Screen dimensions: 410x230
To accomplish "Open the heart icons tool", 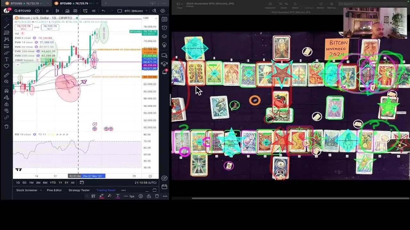I will click(6, 66).
